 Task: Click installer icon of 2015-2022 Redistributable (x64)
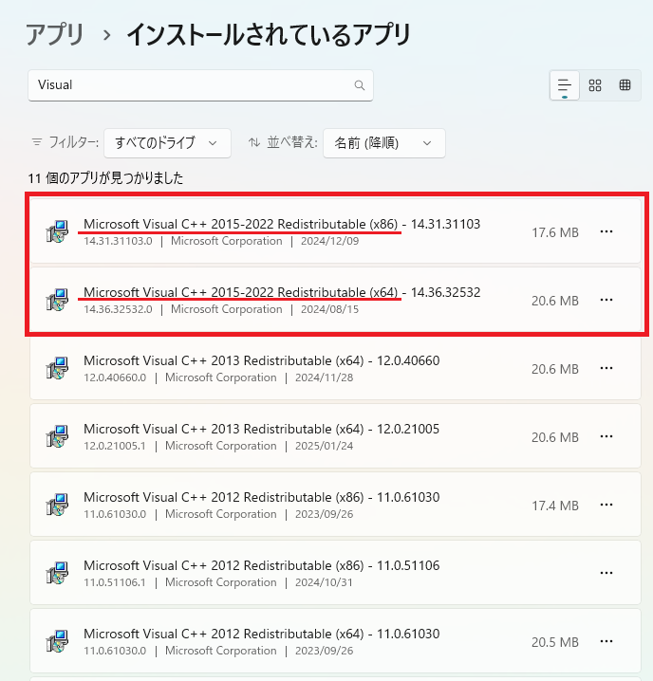click(x=57, y=300)
